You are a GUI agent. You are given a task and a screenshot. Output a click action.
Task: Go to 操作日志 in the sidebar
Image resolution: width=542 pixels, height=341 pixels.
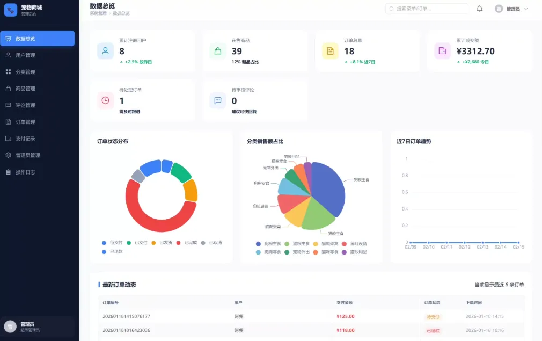38,172
